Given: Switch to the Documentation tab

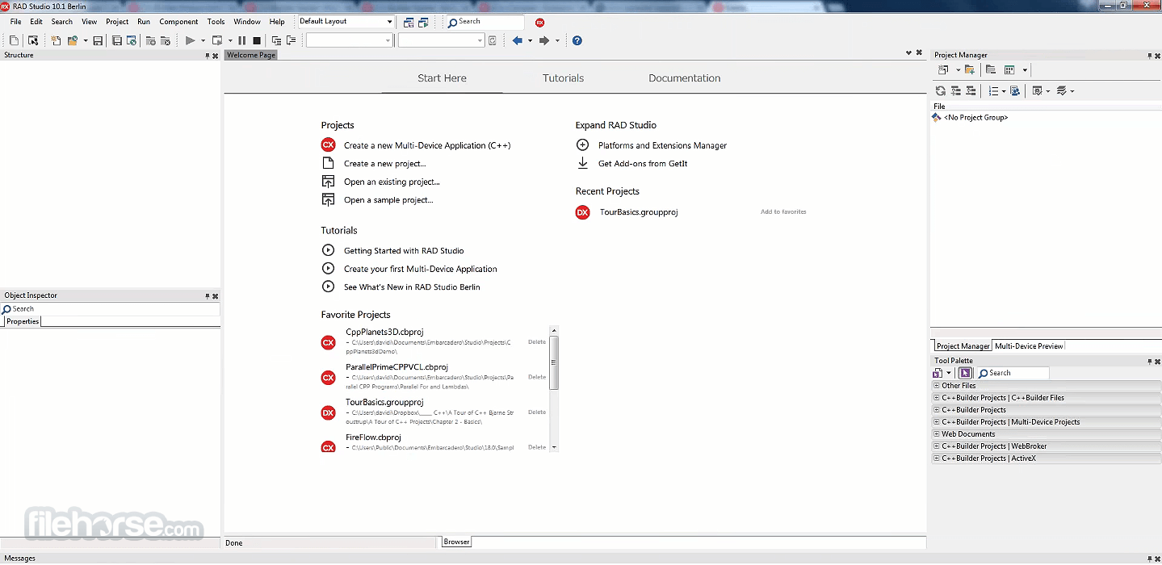Looking at the screenshot, I should pos(684,78).
